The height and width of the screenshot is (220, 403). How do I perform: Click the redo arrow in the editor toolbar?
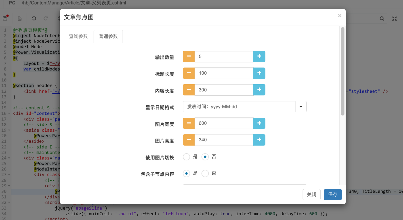tap(45, 18)
